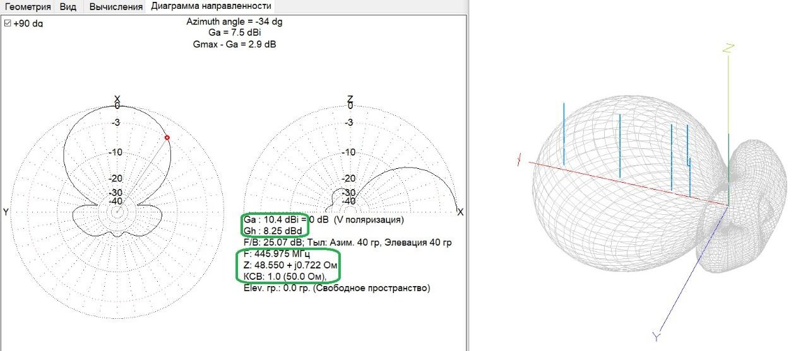Click the Y axis label in the 3D view
The width and height of the screenshot is (808, 351).
pyautogui.click(x=656, y=338)
